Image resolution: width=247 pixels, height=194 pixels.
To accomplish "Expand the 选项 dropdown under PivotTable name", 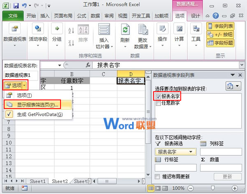I will point(25,85).
